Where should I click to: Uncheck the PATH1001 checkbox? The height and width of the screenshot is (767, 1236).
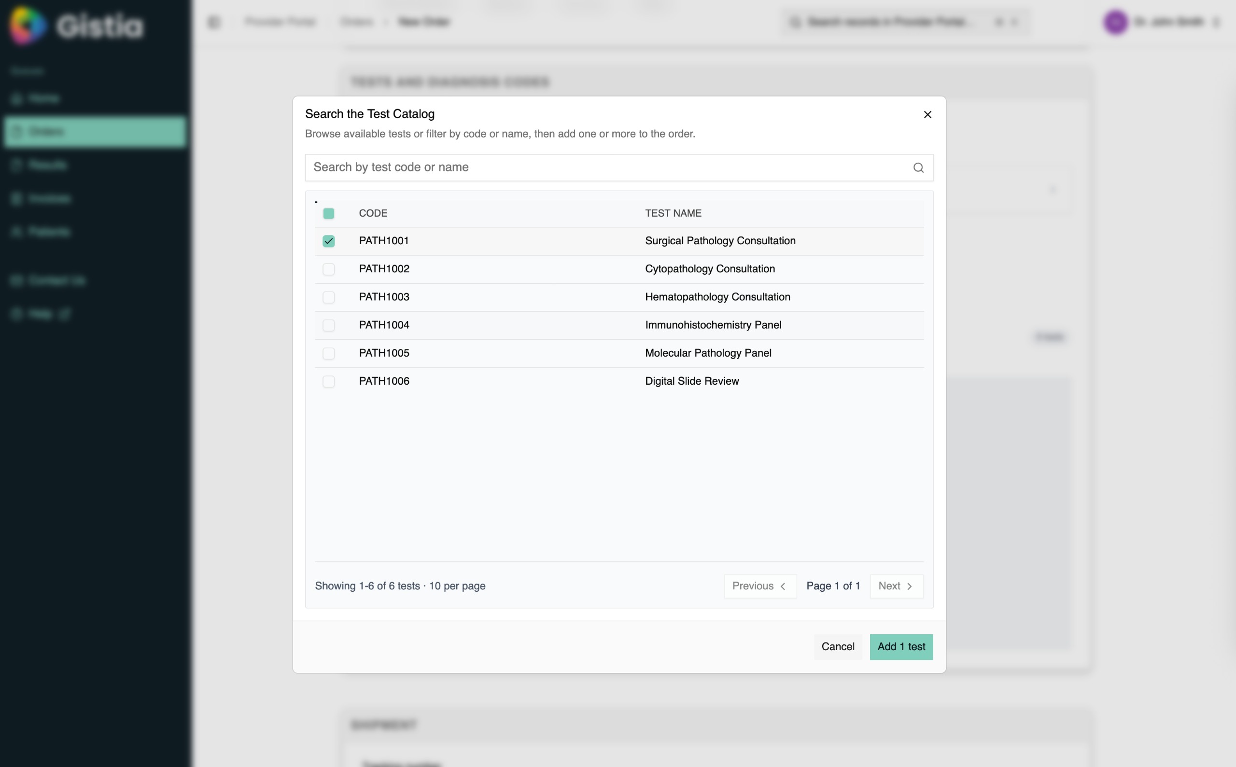click(329, 241)
